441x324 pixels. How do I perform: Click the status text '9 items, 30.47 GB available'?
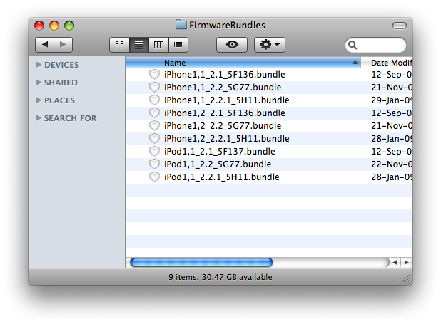pyautogui.click(x=220, y=277)
